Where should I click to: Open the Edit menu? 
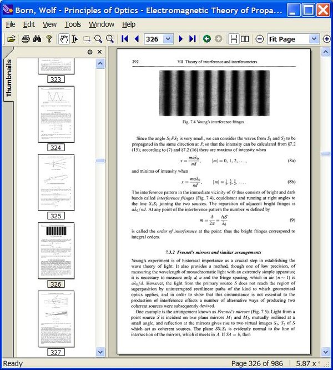(x=29, y=24)
